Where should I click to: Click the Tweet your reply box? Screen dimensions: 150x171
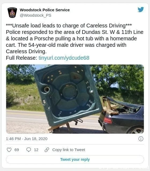75,159
